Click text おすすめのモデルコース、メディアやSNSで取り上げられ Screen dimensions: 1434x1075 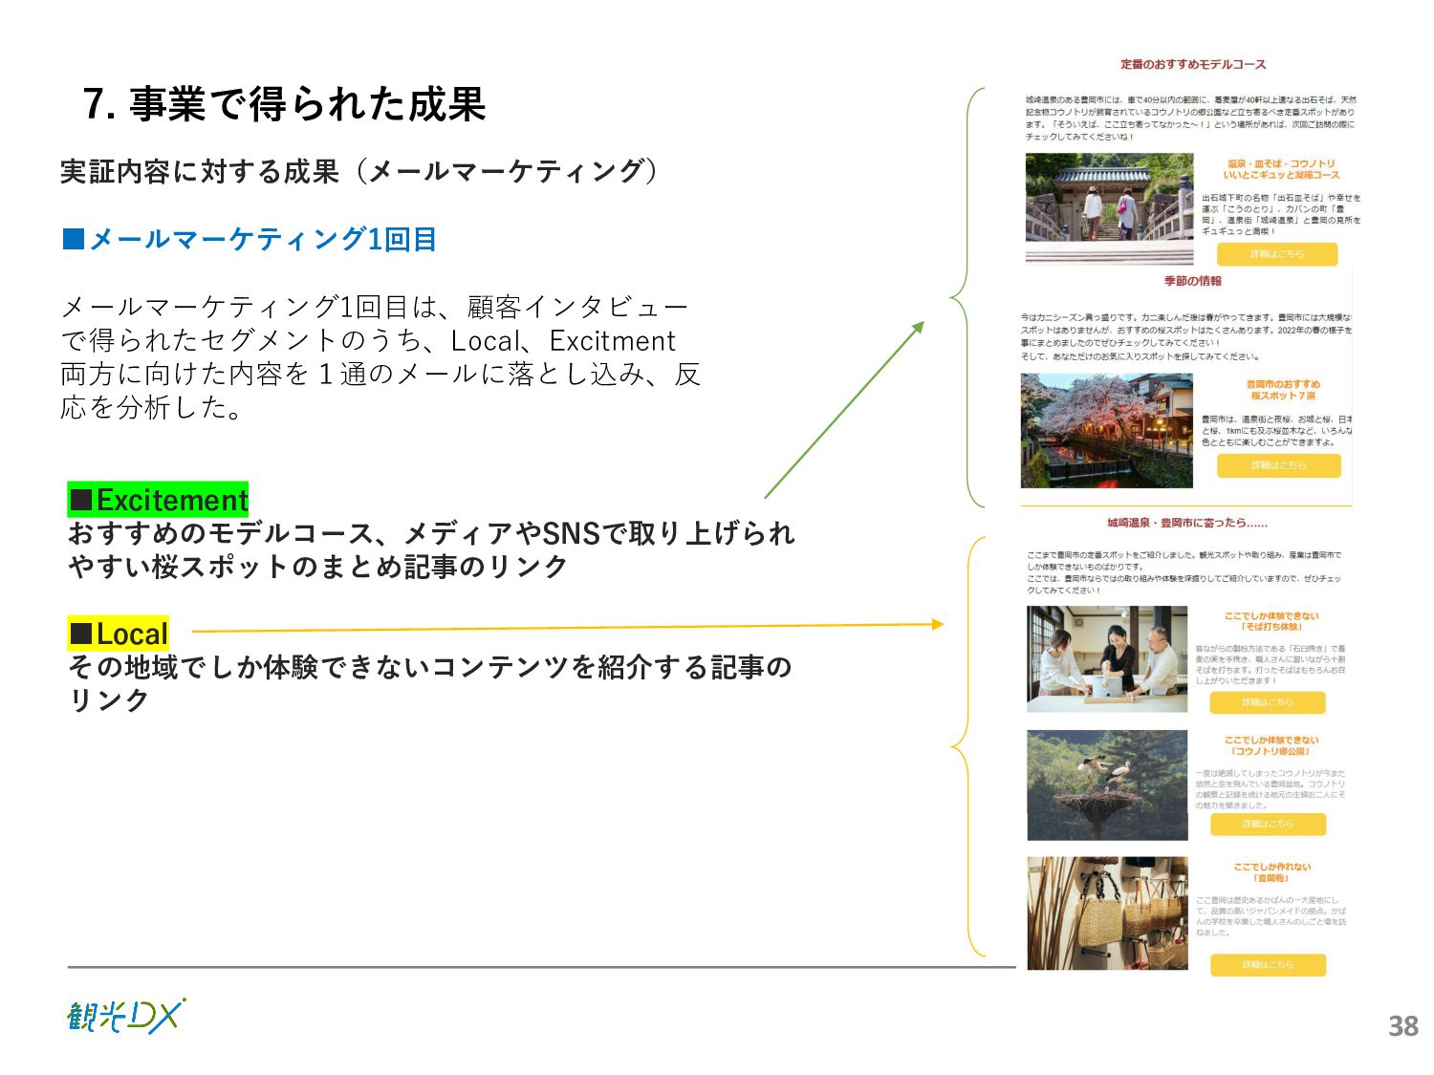[431, 533]
